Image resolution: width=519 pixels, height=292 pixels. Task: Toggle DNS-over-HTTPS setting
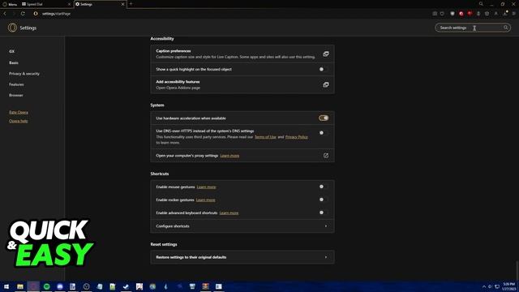324,133
